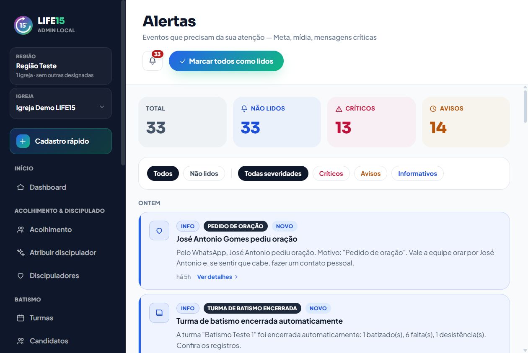Show only Críticos alerts

331,173
